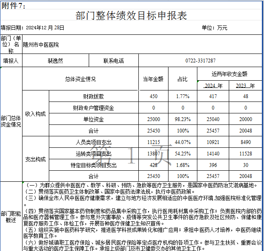Click the 单位：万元 cell
264x251 pixels.
pyautogui.click(x=214, y=28)
